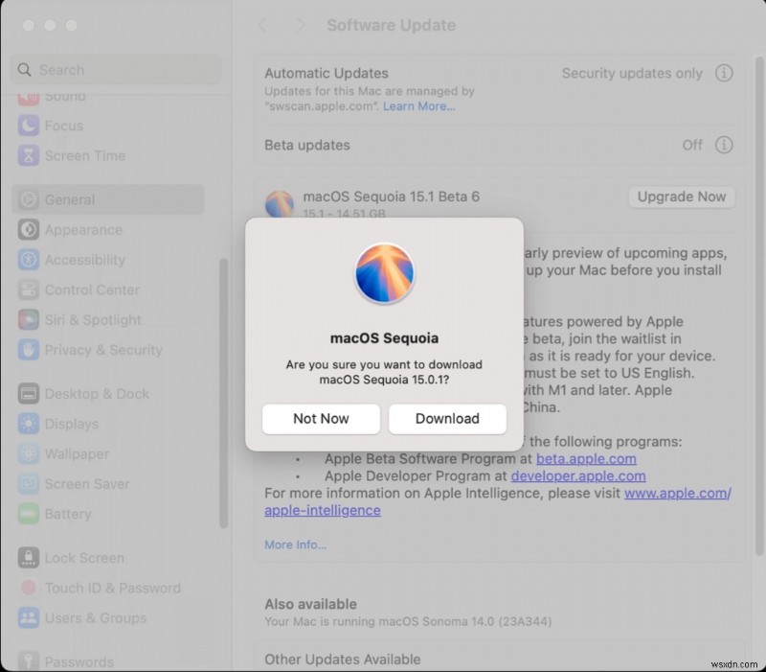
Task: Select the Siri & Spotlight icon
Action: [29, 320]
